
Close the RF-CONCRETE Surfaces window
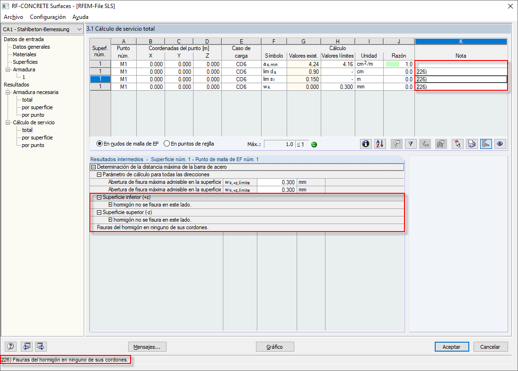point(510,6)
